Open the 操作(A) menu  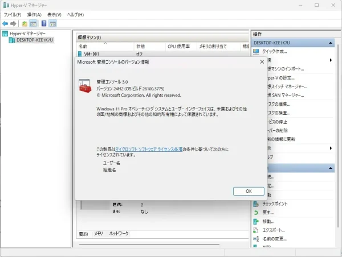(x=34, y=15)
